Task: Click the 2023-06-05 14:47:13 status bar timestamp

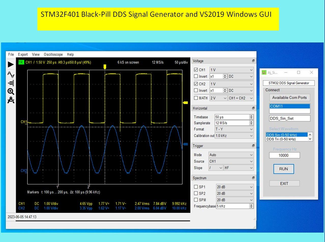Action: pyautogui.click(x=22, y=217)
